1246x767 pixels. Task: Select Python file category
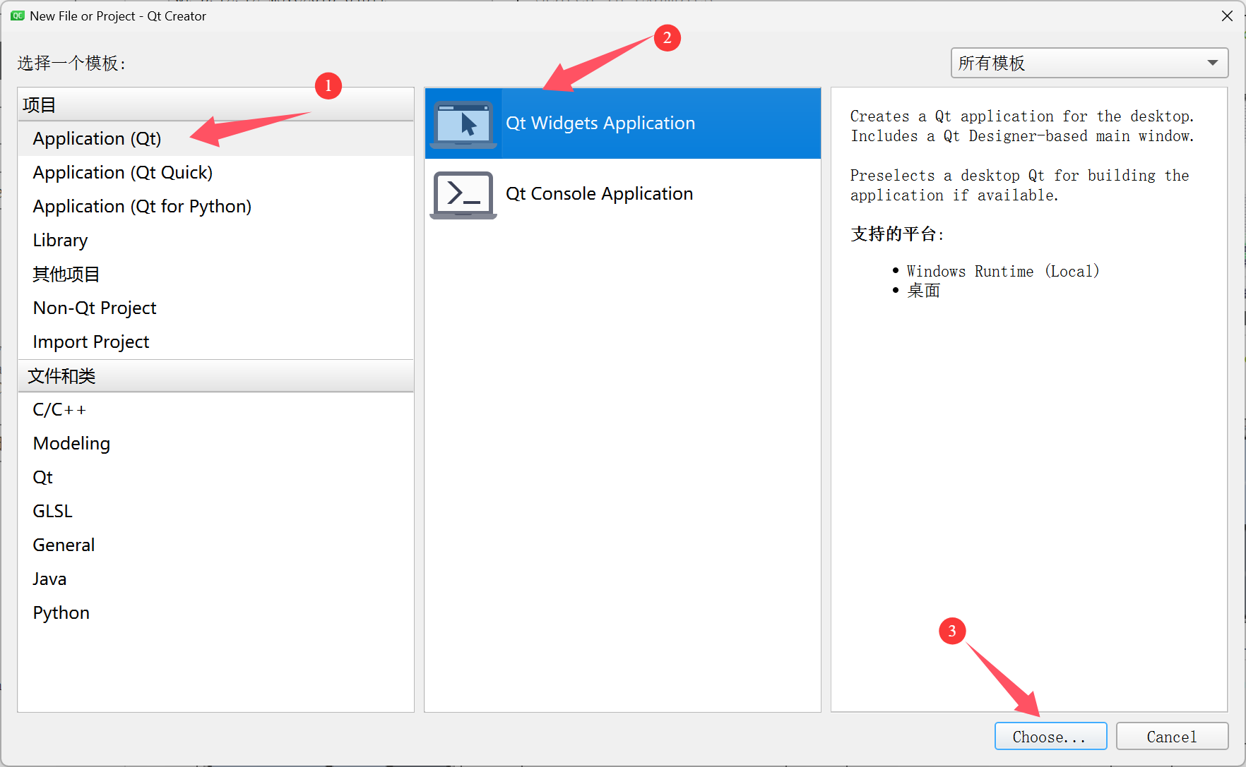pos(215,612)
